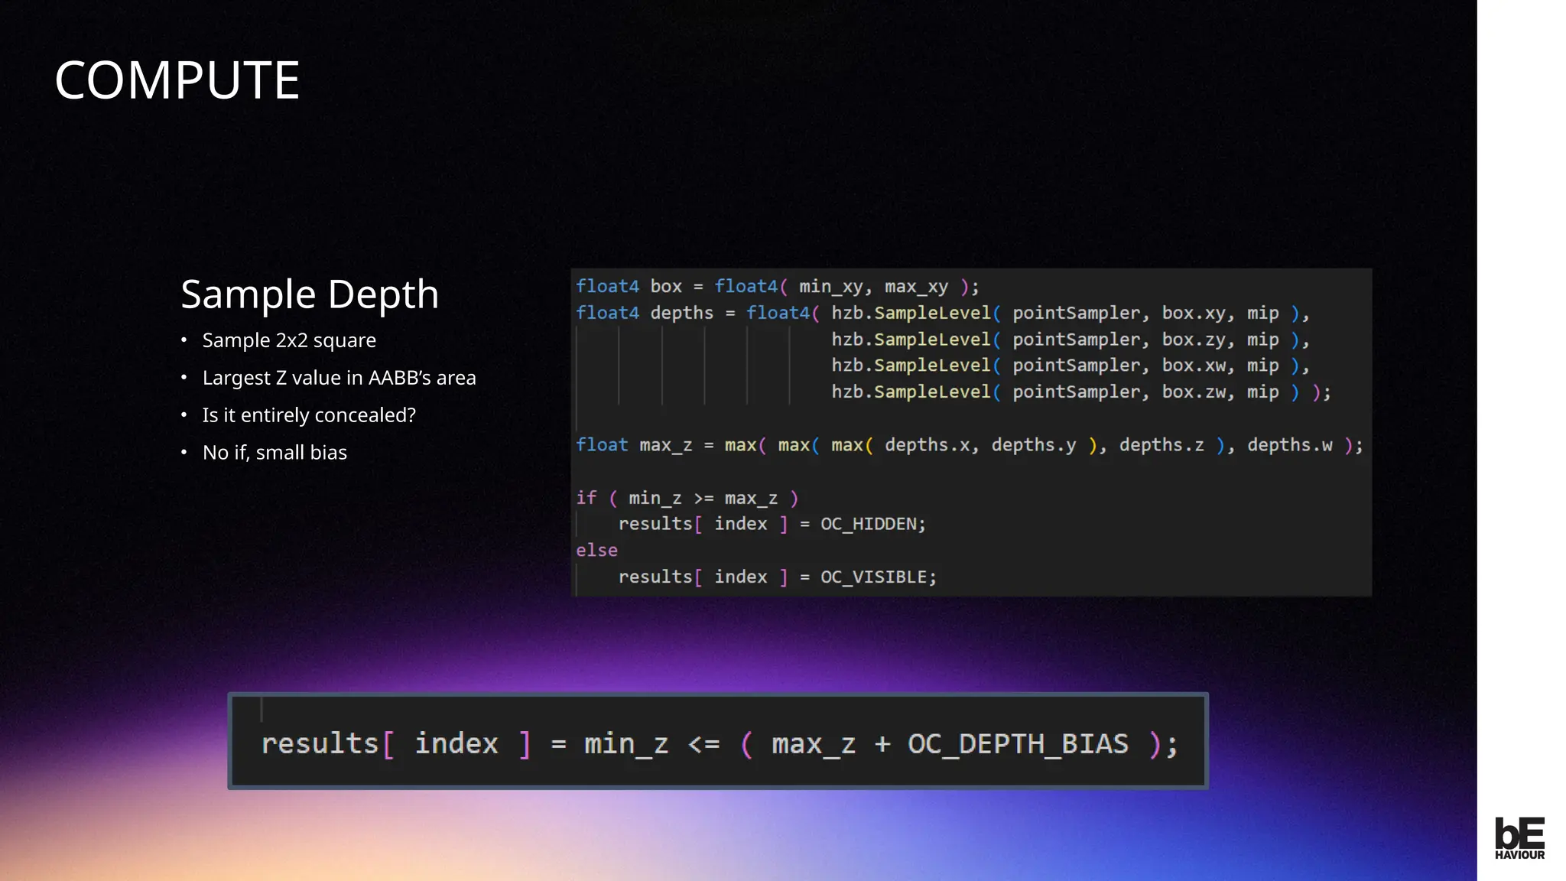
Task: Select the Sample Depth heading
Action: point(310,294)
